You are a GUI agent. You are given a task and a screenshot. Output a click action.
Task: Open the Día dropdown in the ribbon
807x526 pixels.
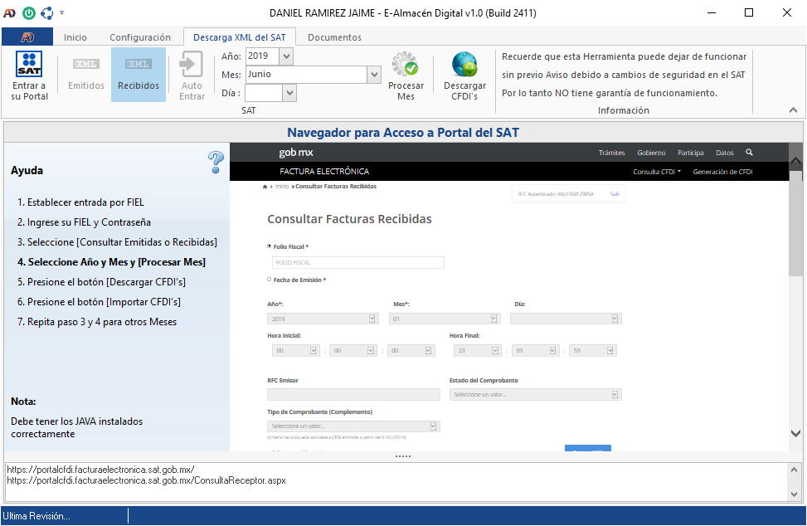pyautogui.click(x=289, y=94)
